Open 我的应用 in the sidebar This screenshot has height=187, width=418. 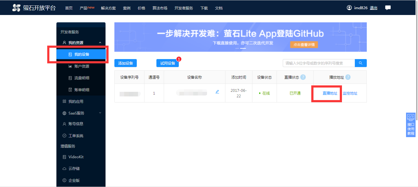click(81, 101)
